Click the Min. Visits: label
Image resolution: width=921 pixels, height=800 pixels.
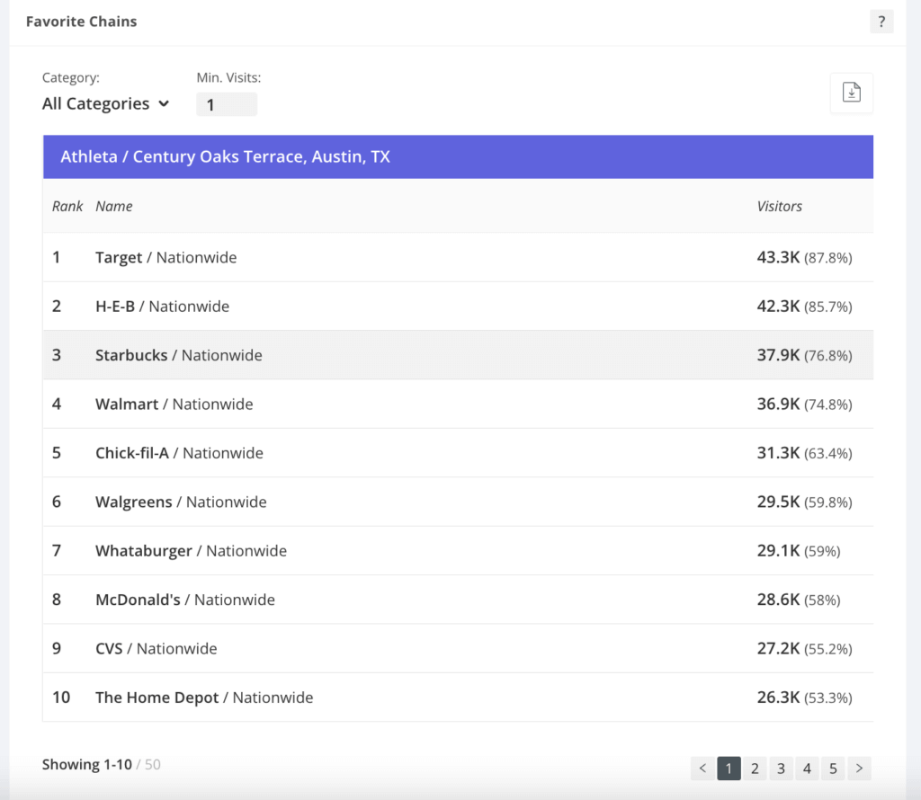pyautogui.click(x=228, y=77)
